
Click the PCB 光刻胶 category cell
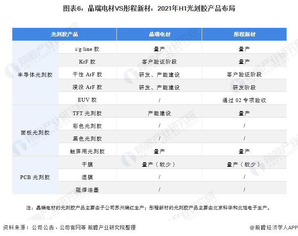tap(35, 177)
